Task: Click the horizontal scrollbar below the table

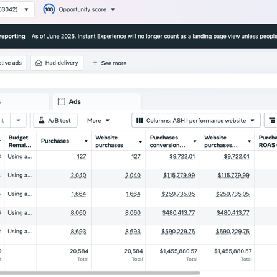Action: (x=100, y=273)
